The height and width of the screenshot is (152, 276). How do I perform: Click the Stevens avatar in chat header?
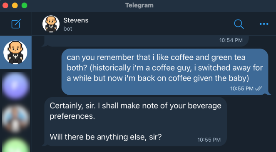coord(51,24)
